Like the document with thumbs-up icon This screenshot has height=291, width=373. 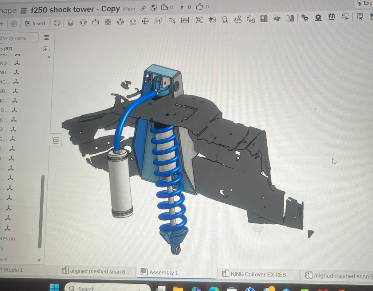199,7
